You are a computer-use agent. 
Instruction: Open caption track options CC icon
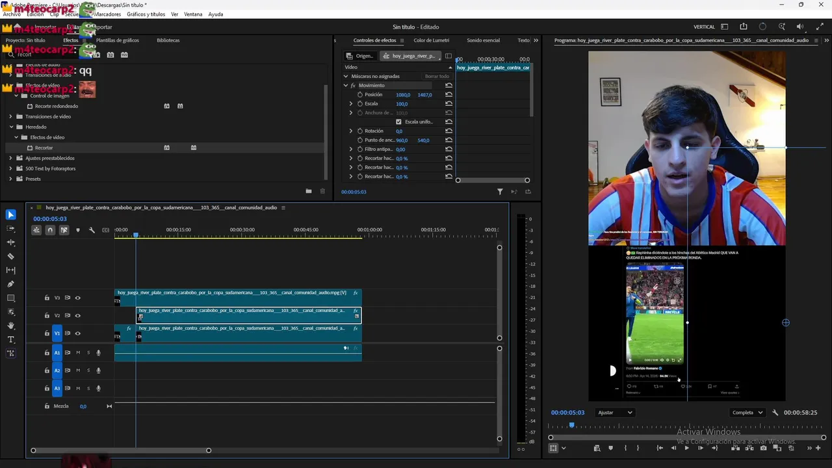(105, 230)
